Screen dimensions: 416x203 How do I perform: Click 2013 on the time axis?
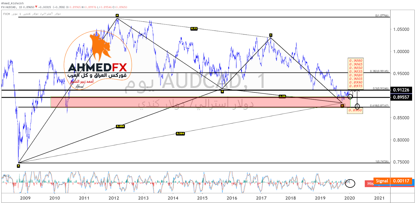(143, 198)
